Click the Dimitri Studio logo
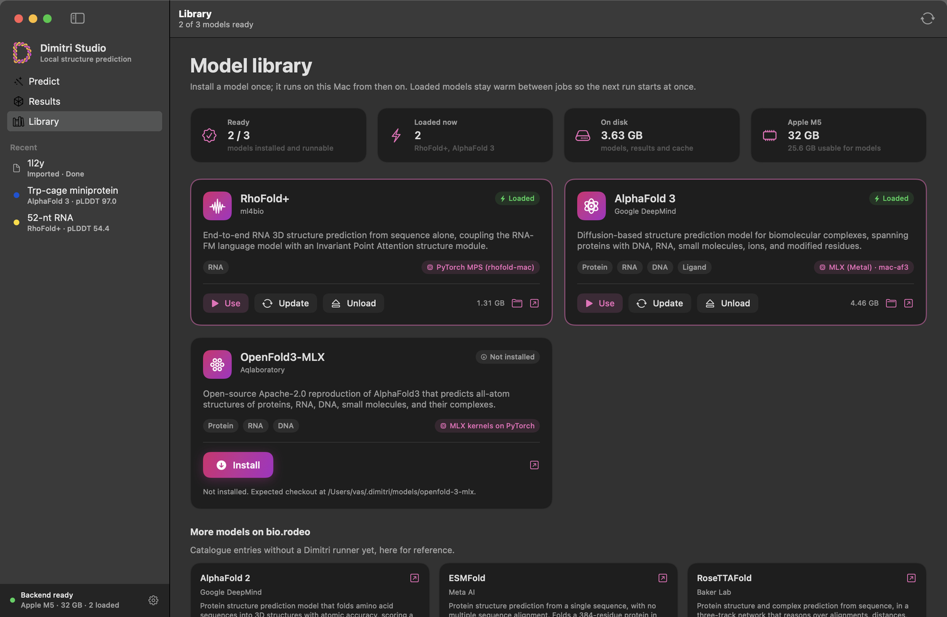 tap(22, 53)
